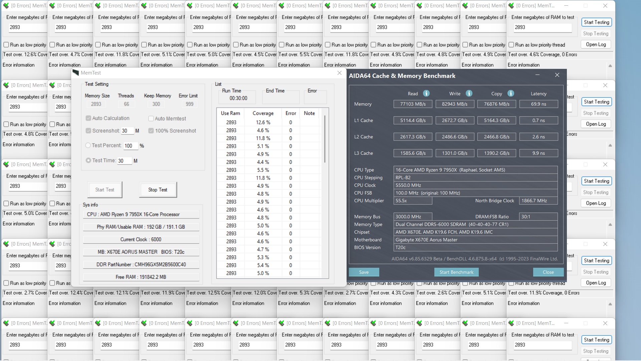Select the Test Percent radio button

88,145
